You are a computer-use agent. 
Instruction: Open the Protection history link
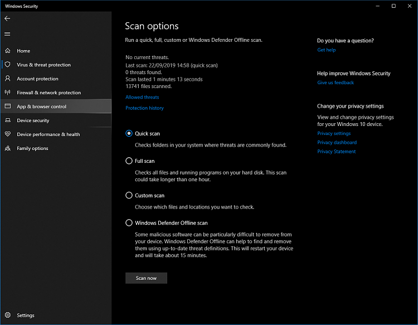pos(144,108)
